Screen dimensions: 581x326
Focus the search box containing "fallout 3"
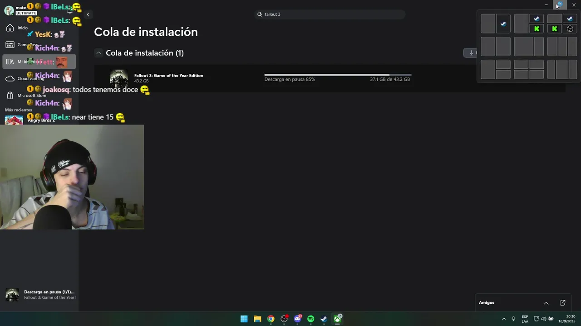point(330,14)
